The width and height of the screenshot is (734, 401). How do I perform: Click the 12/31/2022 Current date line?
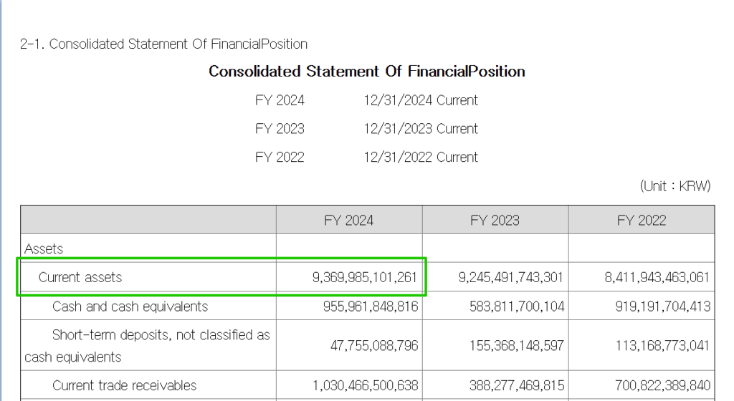420,158
